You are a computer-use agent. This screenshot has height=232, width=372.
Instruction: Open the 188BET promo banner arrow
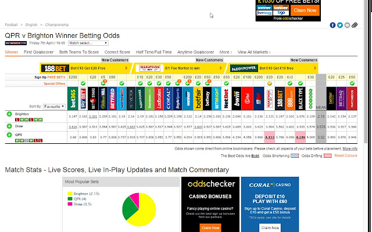click(x=127, y=68)
